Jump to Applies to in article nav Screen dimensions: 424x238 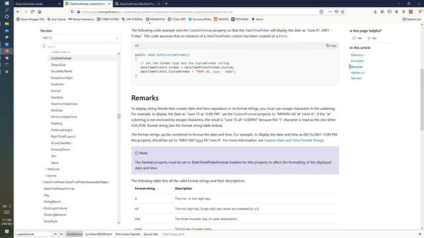pyautogui.click(x=358, y=73)
